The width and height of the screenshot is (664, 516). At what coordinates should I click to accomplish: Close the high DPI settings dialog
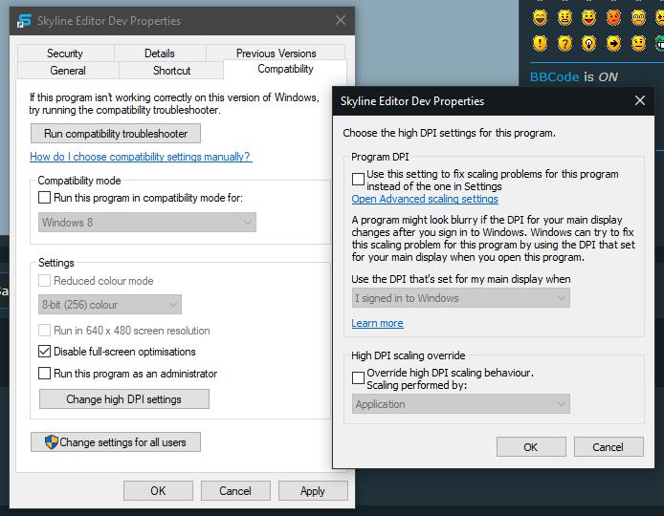coord(640,100)
